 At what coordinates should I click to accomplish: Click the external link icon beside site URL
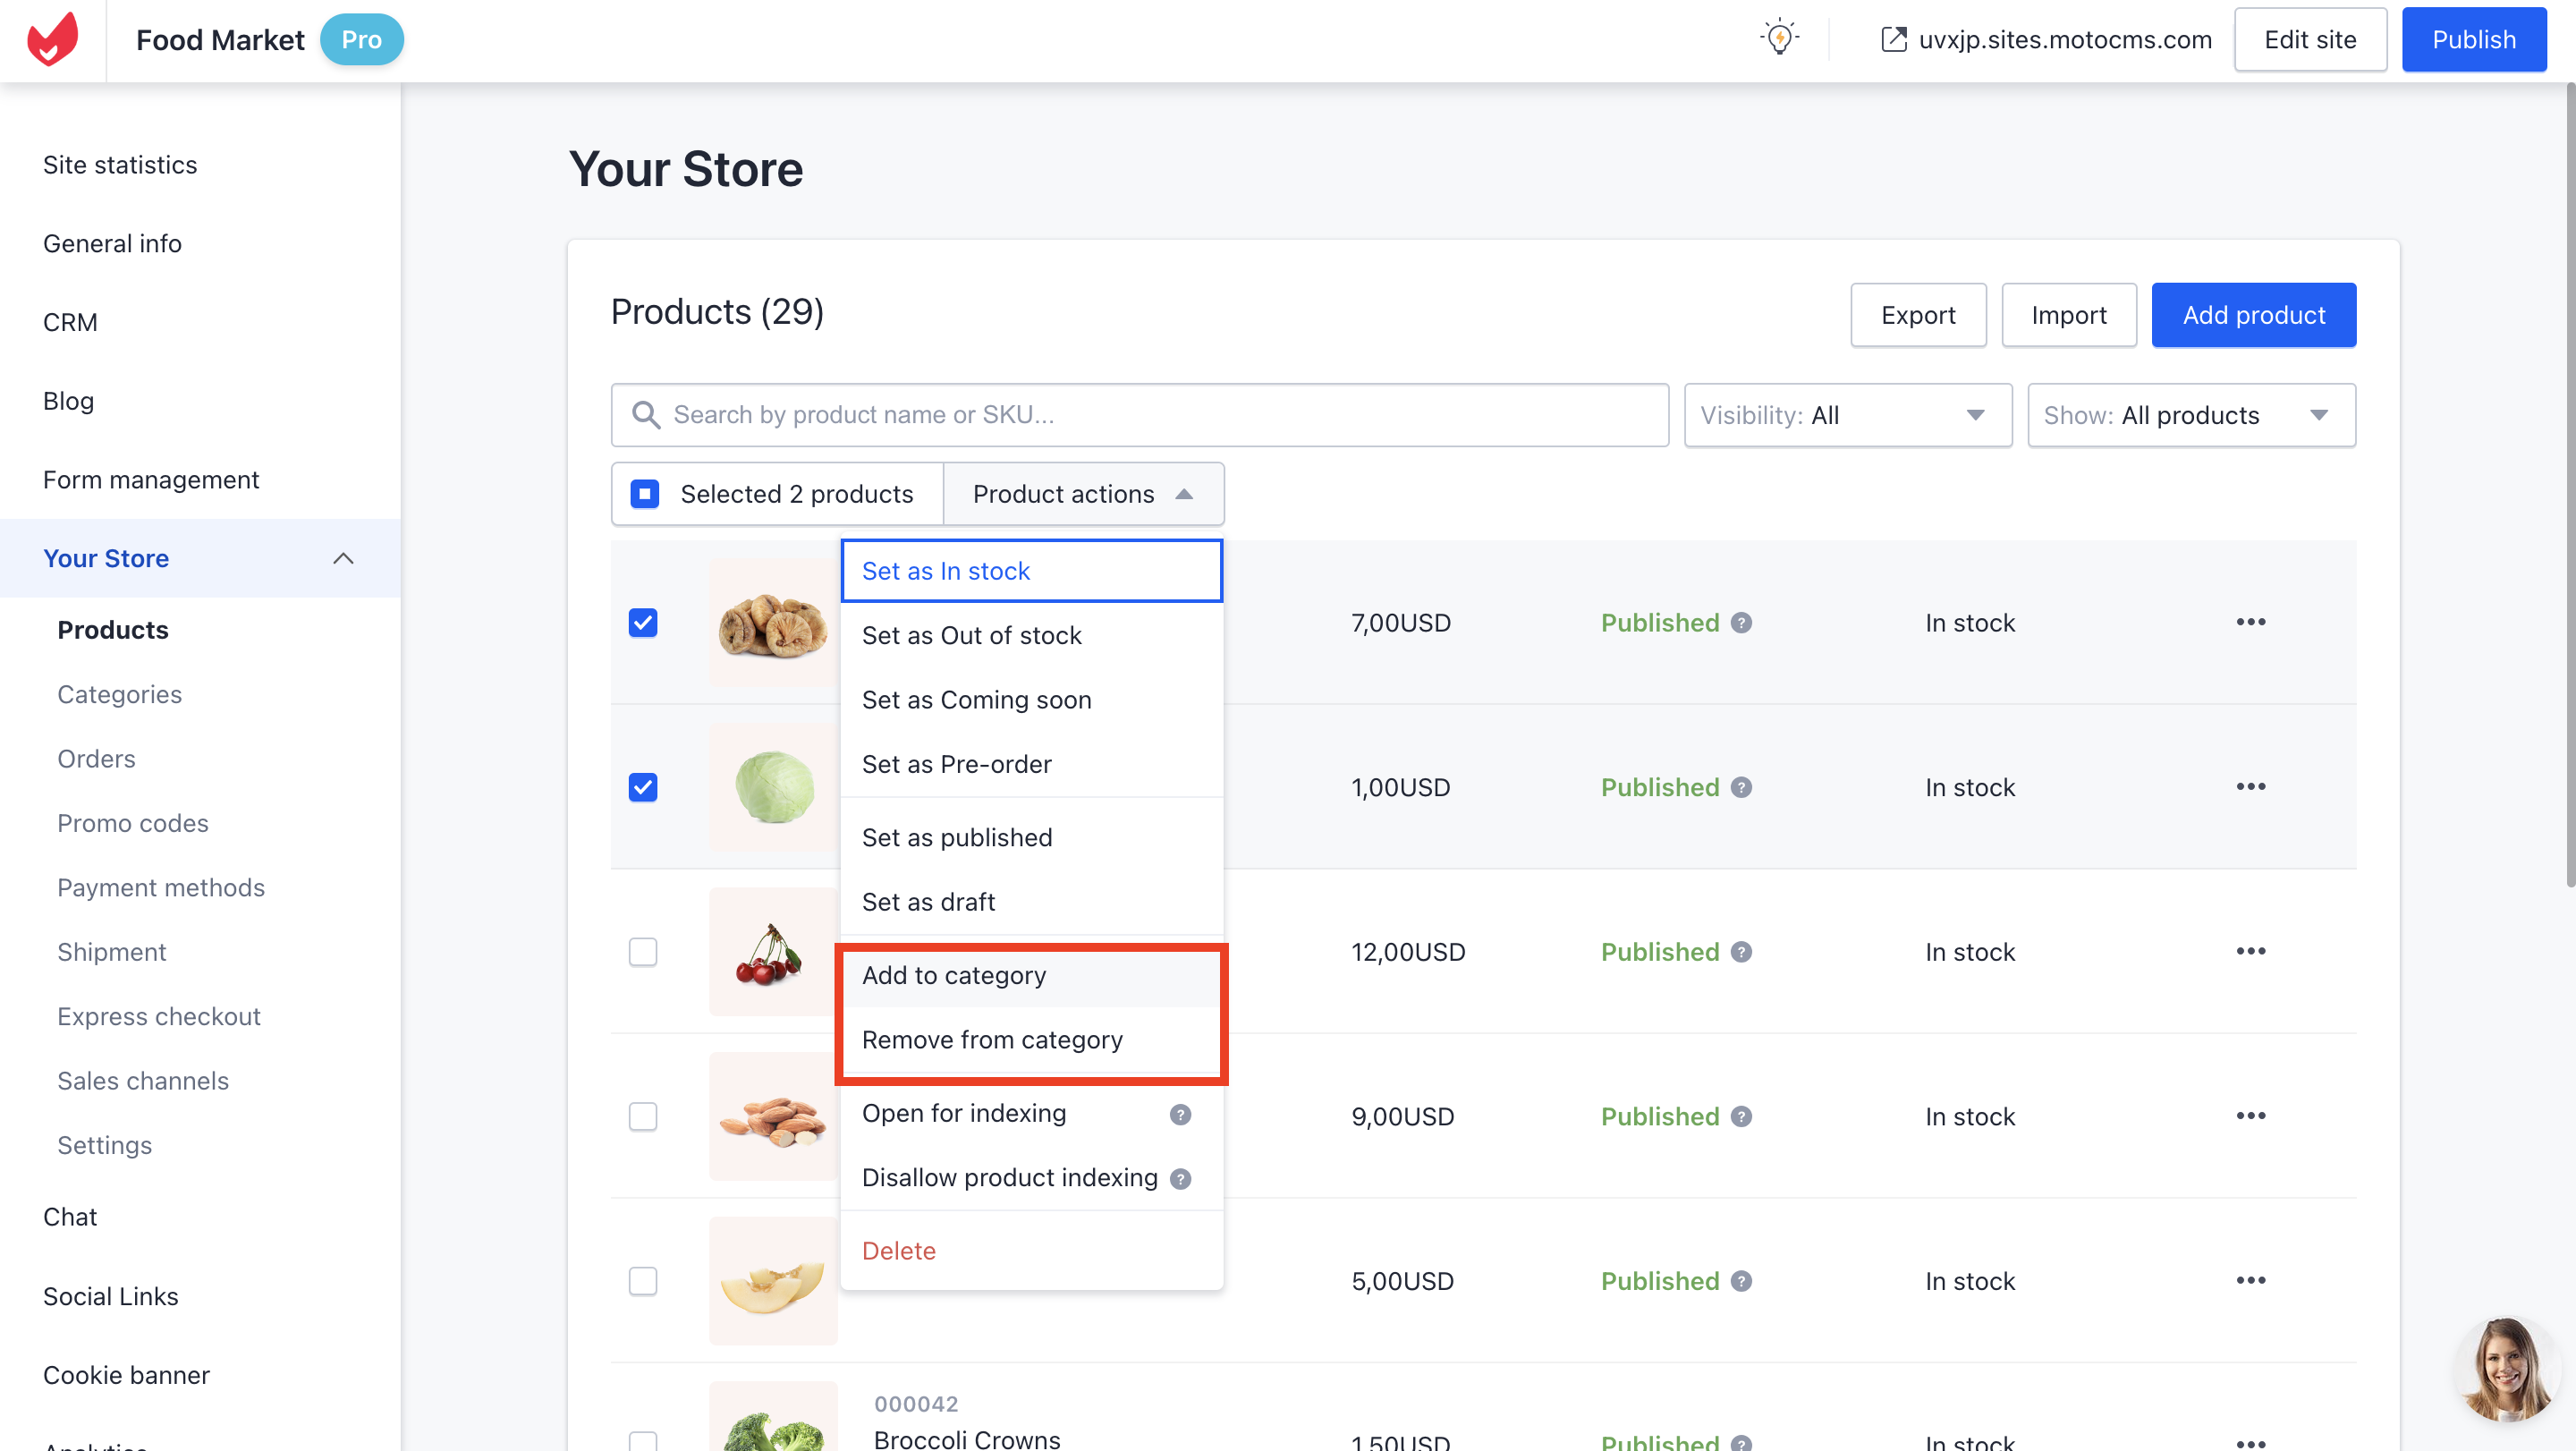pos(1893,40)
